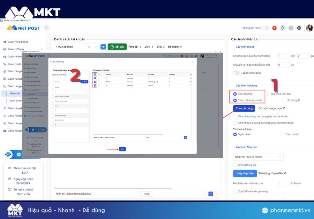Click the play-circle icon in top bar

pos(291,28)
